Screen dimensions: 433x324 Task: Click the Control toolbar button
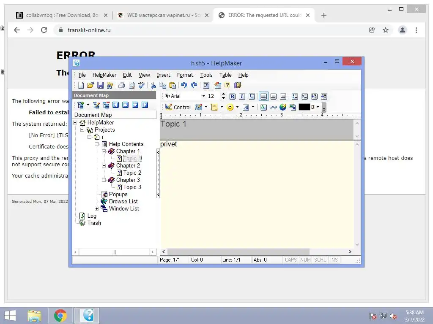pyautogui.click(x=178, y=107)
